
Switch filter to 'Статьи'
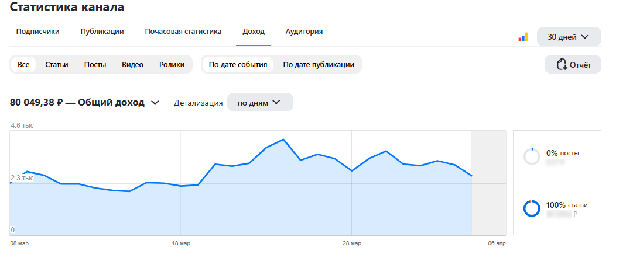57,64
